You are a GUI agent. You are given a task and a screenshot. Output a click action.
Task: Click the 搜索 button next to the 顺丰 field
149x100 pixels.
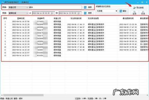coord(88,7)
